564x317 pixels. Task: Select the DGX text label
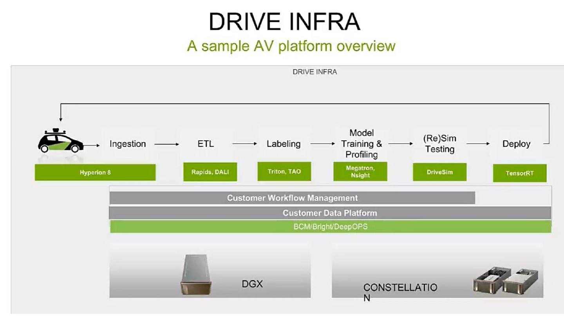[x=252, y=284]
